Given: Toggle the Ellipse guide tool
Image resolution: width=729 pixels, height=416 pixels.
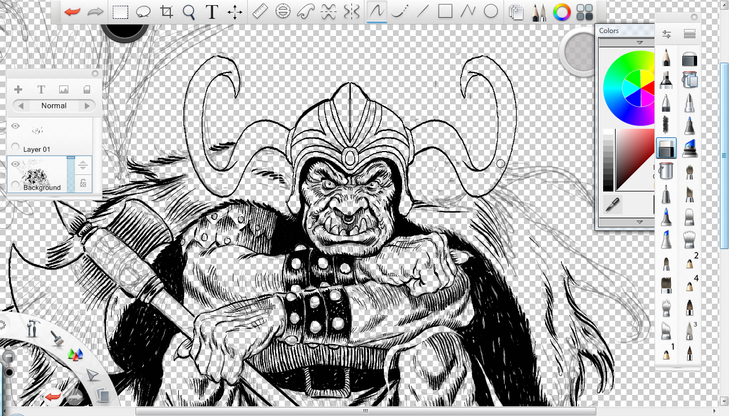Looking at the screenshot, I should point(283,11).
